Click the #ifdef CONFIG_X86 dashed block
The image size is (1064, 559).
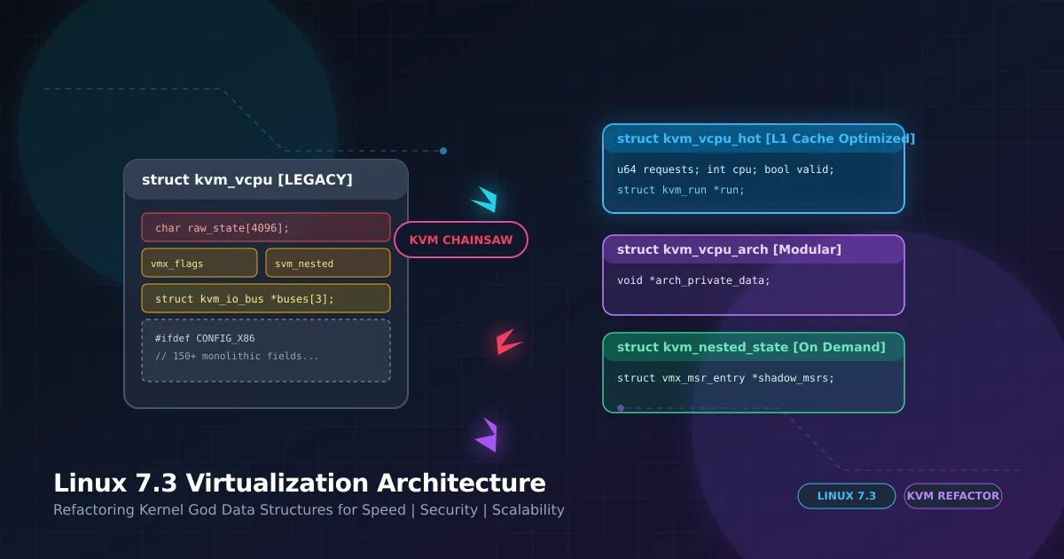pos(266,350)
